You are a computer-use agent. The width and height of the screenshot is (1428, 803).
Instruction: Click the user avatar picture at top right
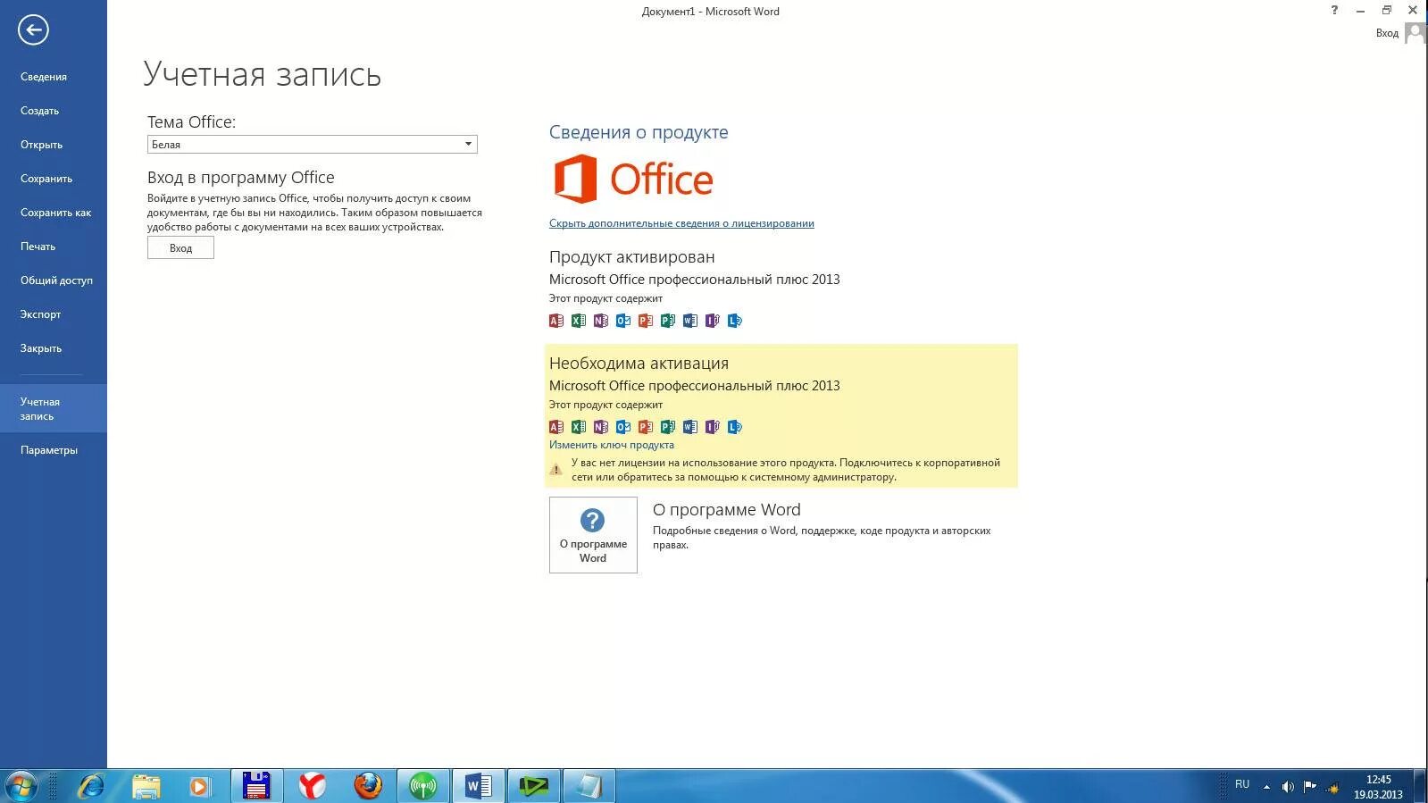[1415, 33]
